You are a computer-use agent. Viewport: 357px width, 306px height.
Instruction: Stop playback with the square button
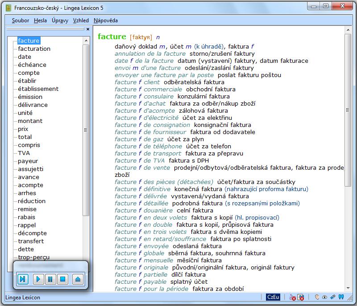pos(62,279)
